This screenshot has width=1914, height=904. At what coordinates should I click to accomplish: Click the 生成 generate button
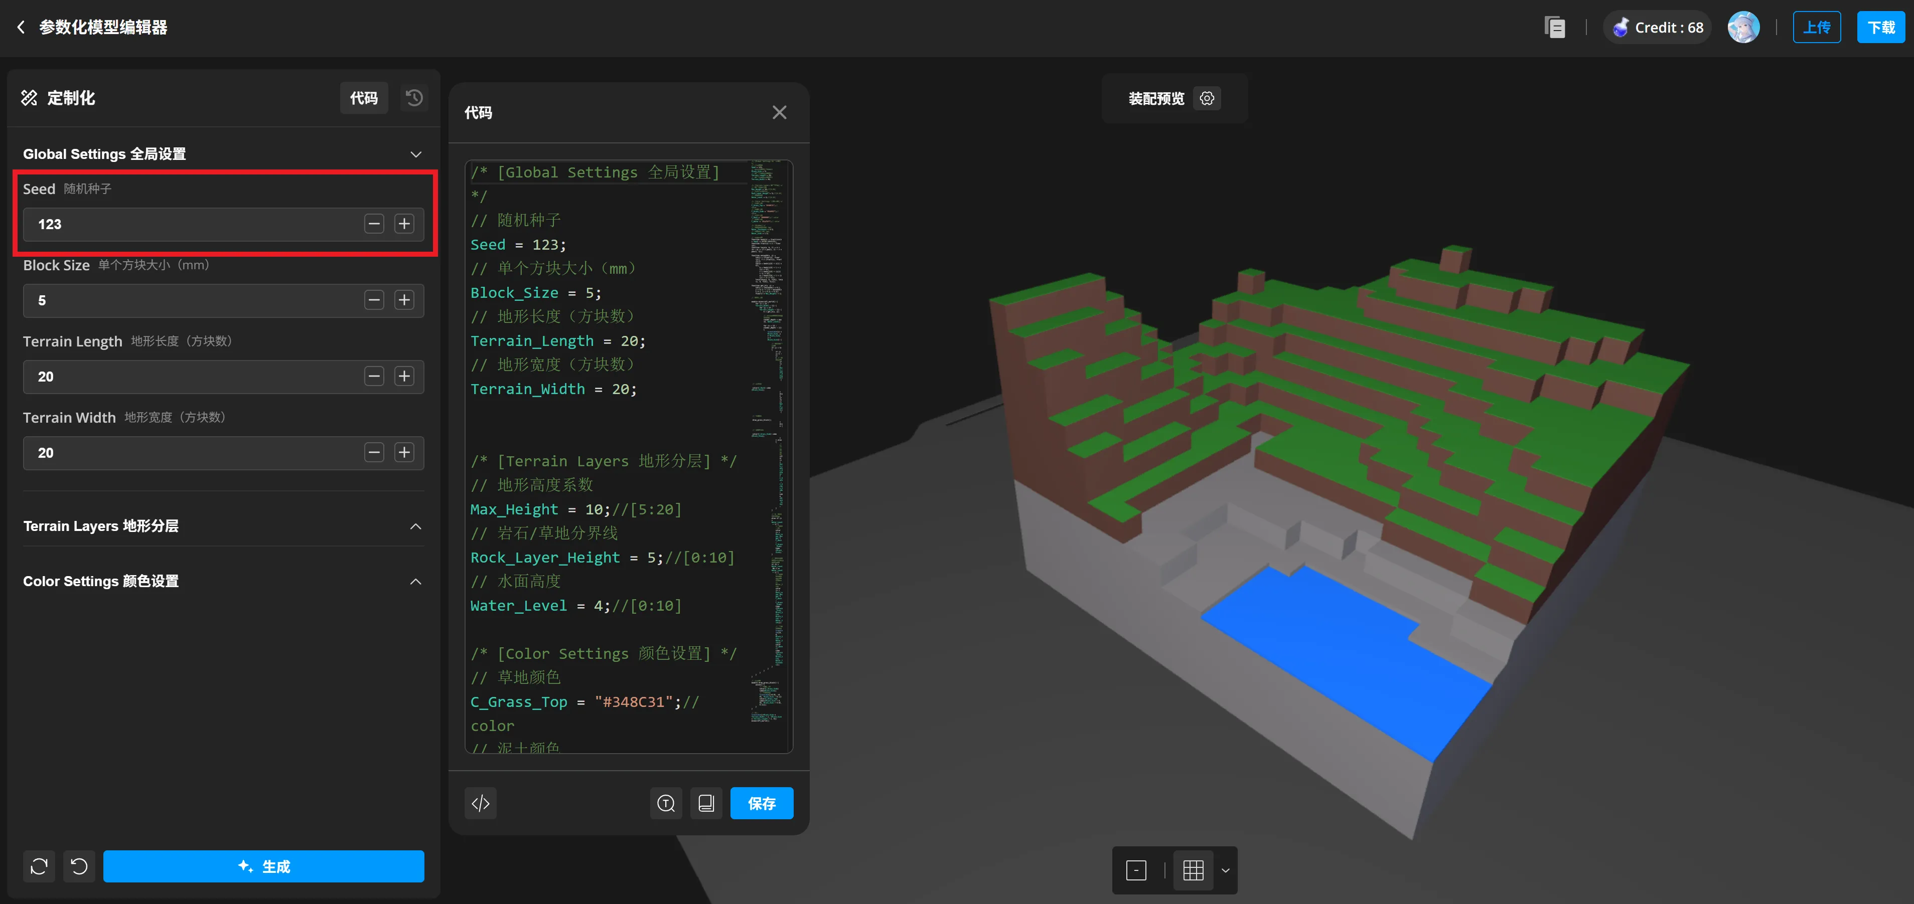(264, 866)
